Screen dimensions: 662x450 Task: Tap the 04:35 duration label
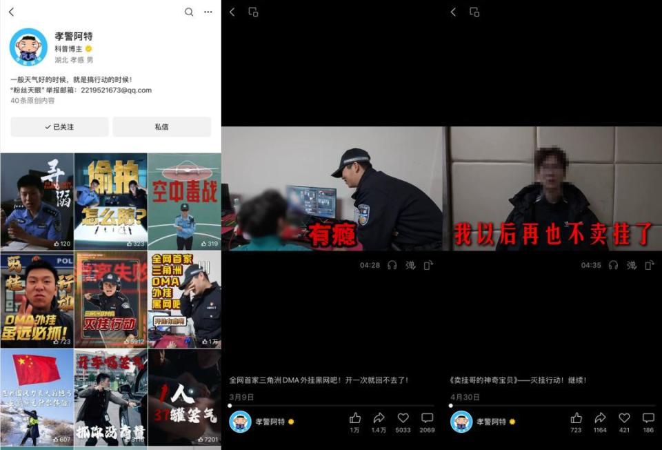[x=591, y=265]
